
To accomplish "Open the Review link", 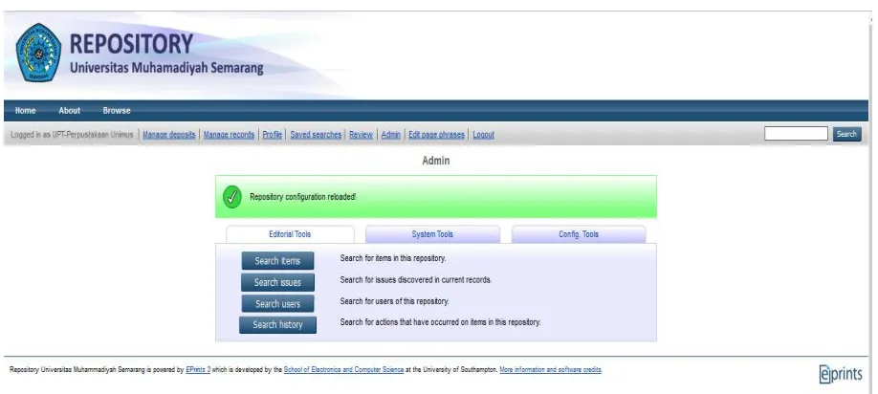I will (x=362, y=134).
